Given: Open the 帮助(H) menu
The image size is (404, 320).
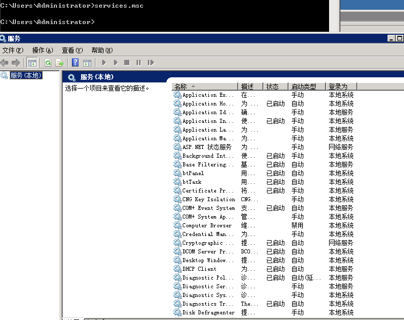Looking at the screenshot, I should pyautogui.click(x=102, y=50).
